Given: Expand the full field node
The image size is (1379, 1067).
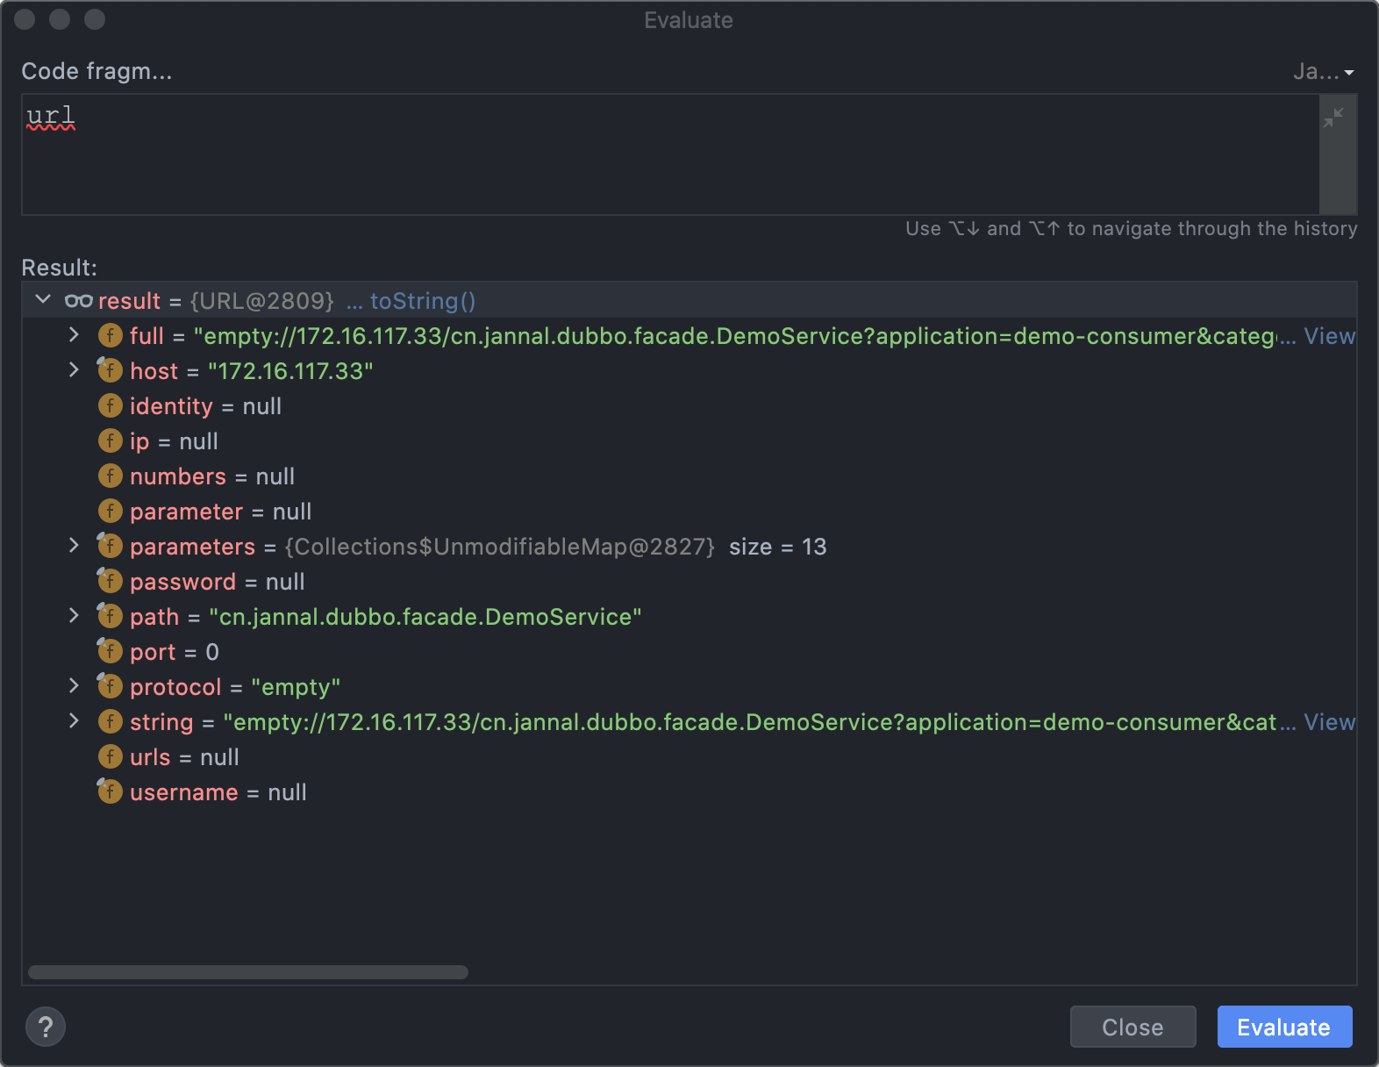Looking at the screenshot, I should pyautogui.click(x=75, y=335).
